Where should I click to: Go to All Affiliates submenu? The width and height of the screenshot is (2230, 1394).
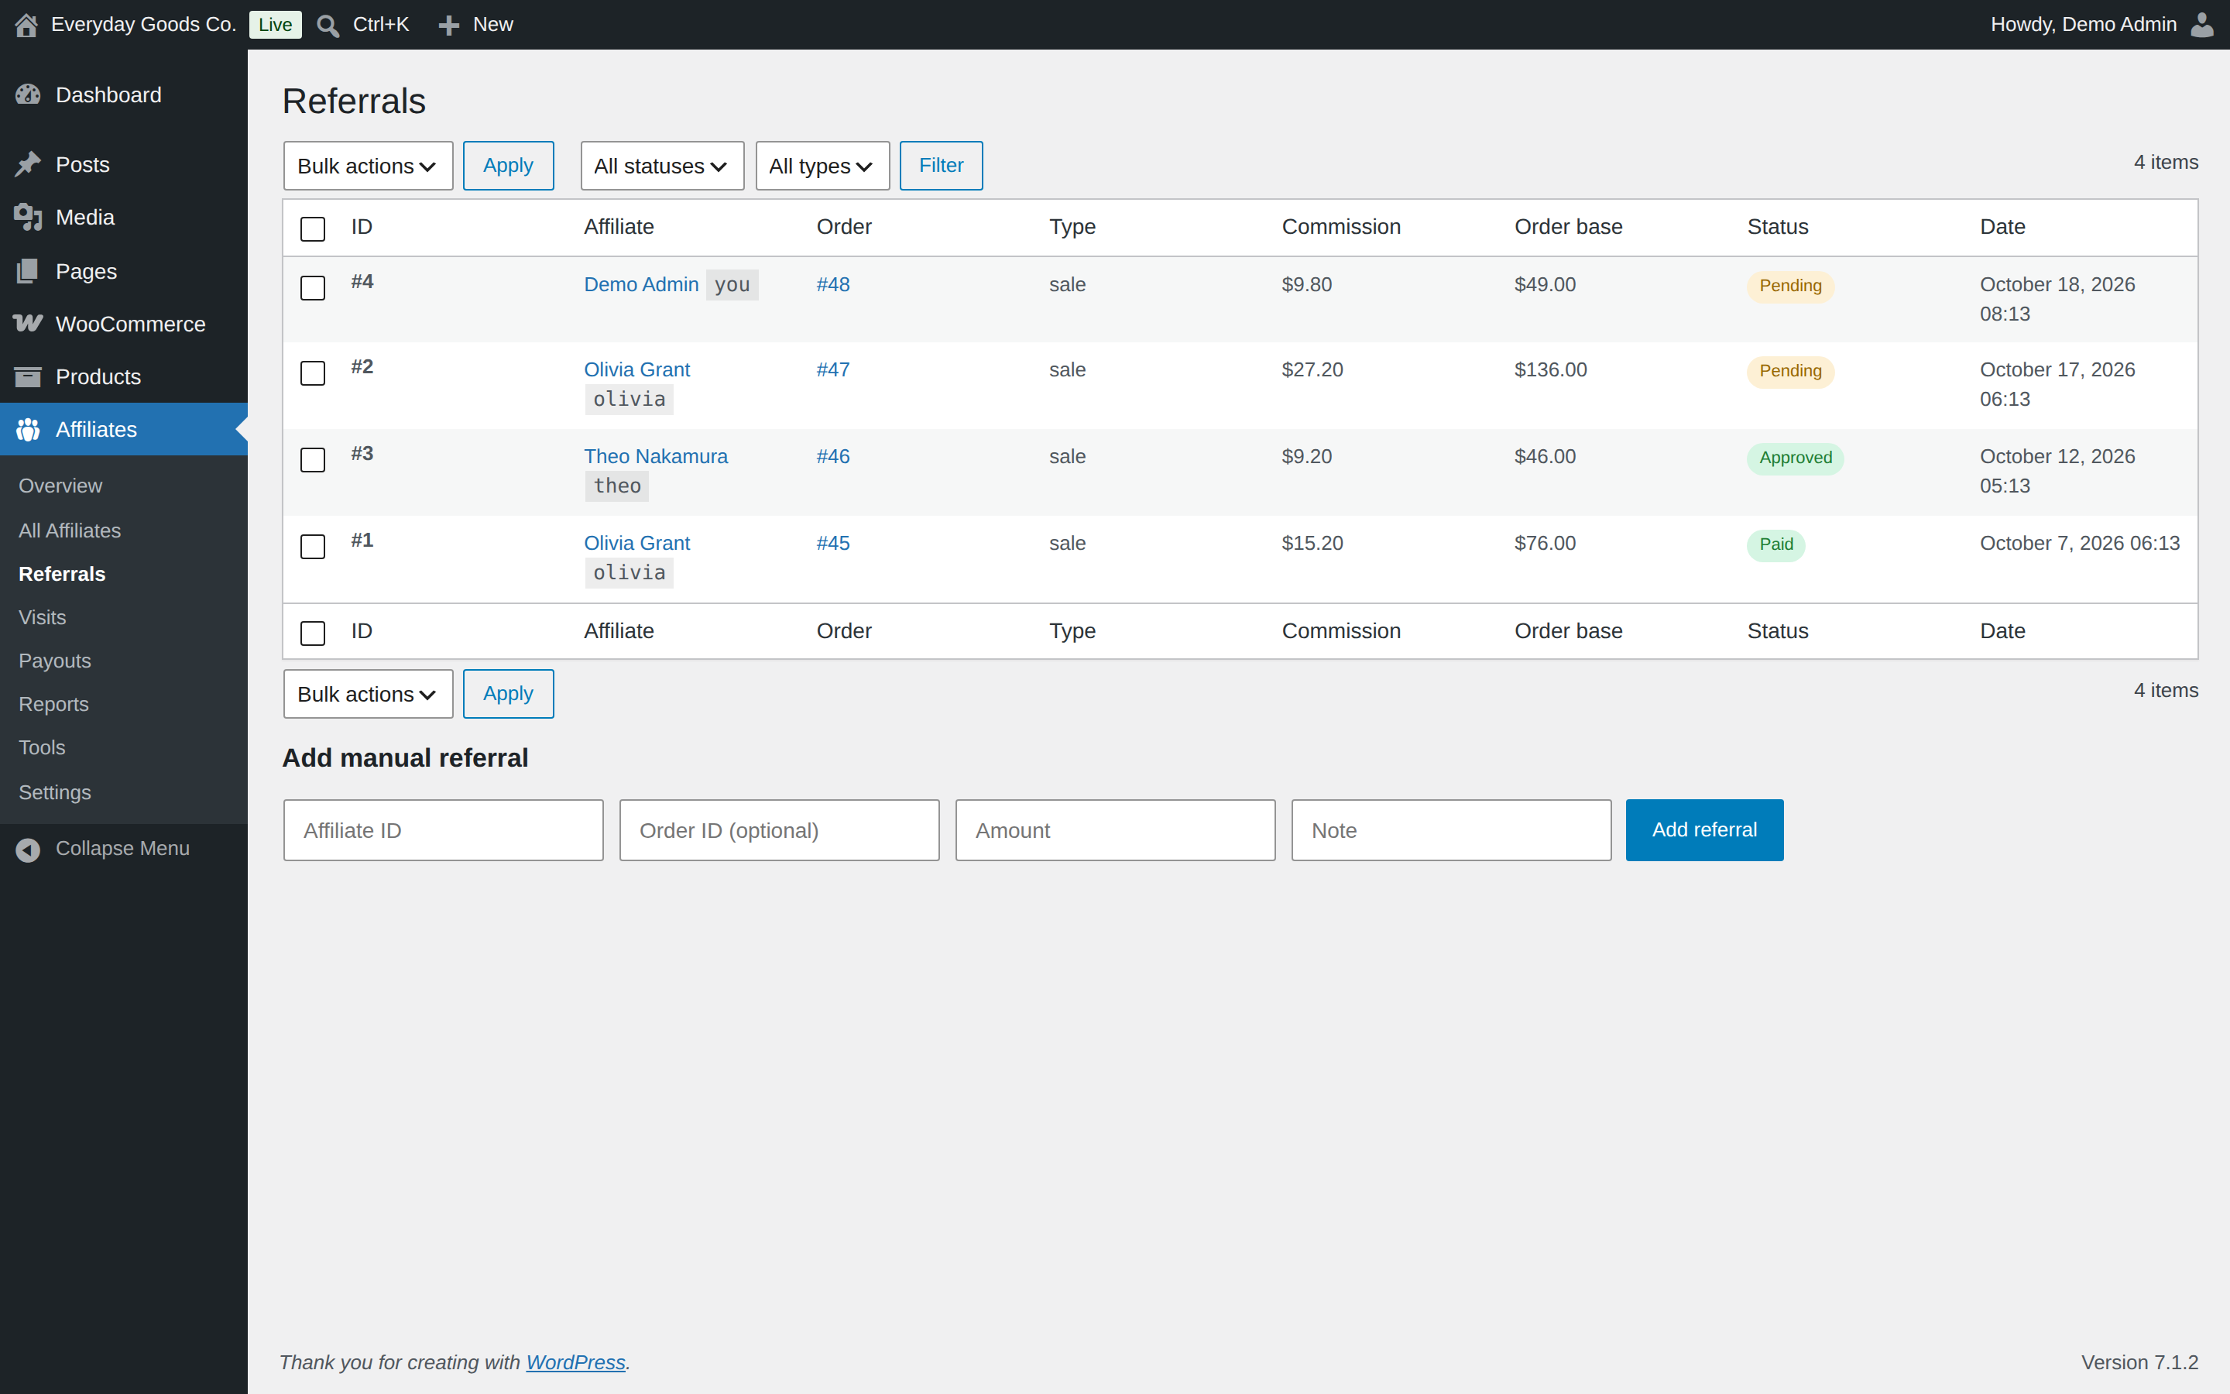(x=70, y=530)
